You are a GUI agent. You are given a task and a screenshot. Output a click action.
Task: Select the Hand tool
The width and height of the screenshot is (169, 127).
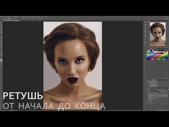(x=1, y=54)
